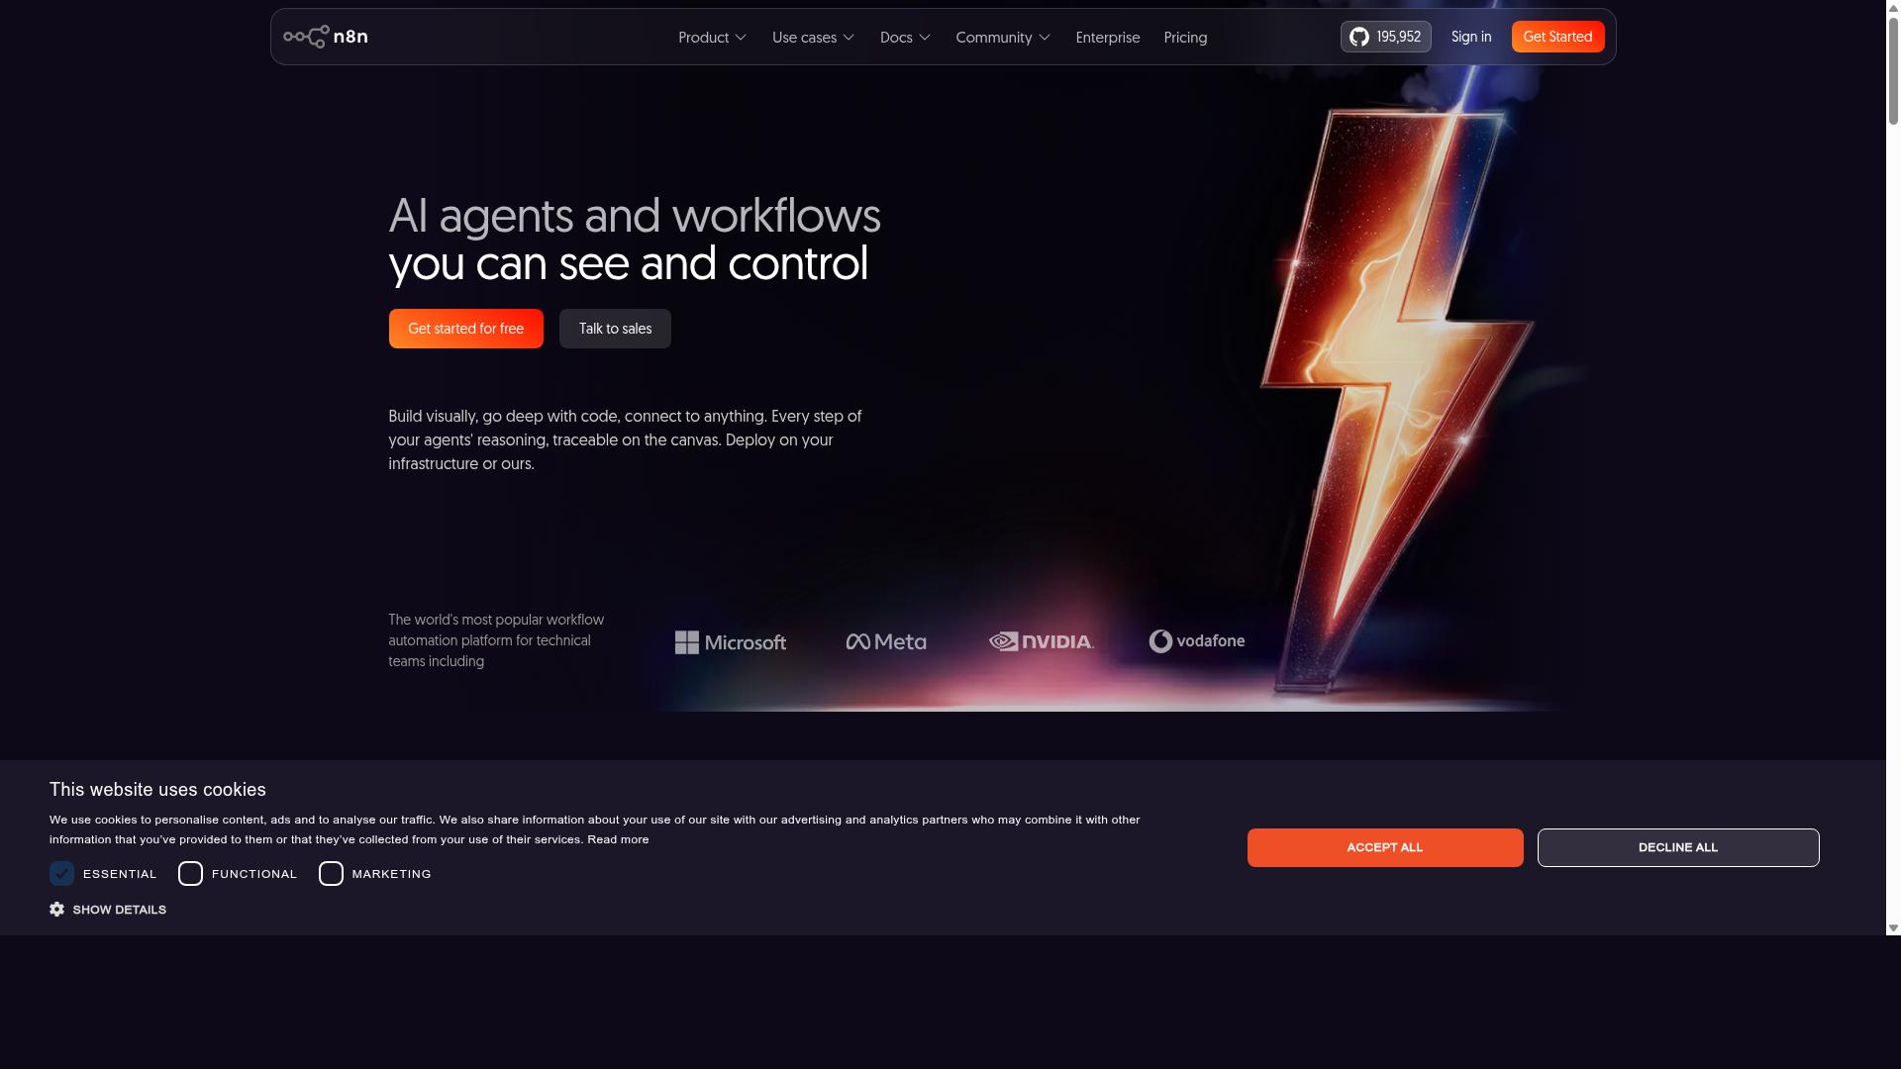Image resolution: width=1901 pixels, height=1069 pixels.
Task: Accept all cookies
Action: click(1384, 847)
